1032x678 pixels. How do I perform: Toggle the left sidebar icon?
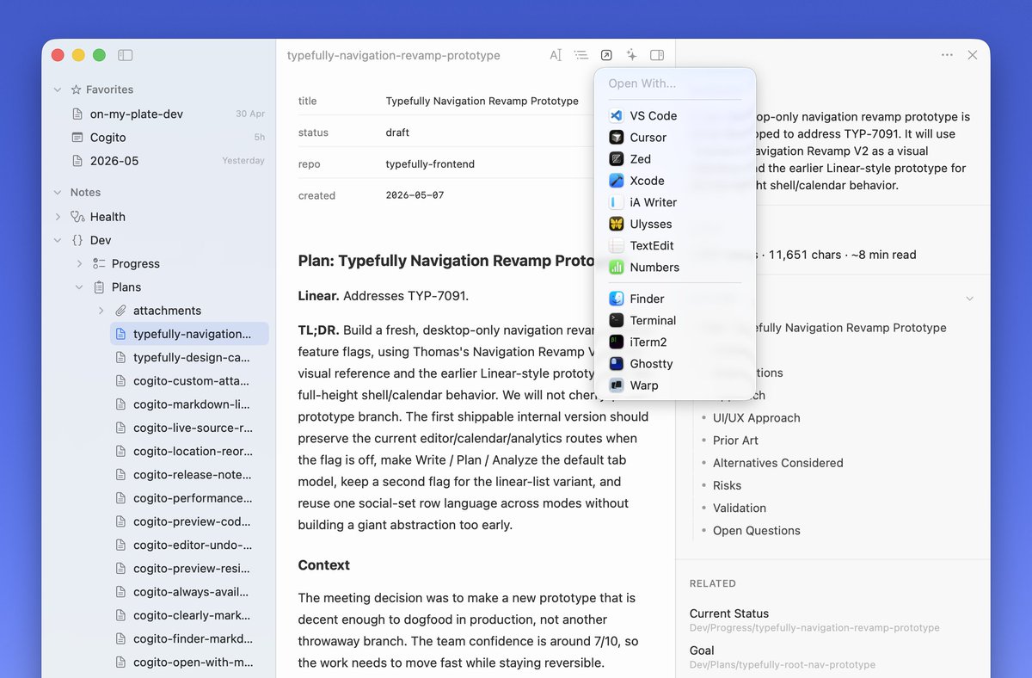coord(126,55)
